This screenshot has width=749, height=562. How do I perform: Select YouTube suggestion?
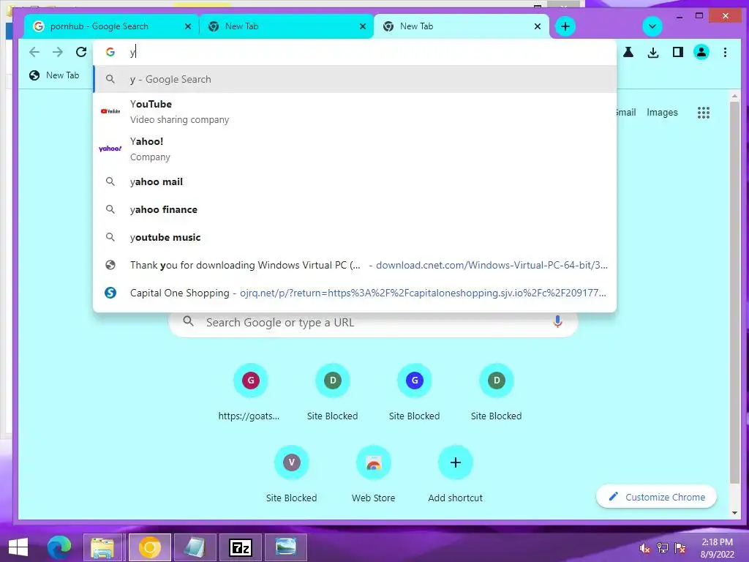[x=355, y=111]
